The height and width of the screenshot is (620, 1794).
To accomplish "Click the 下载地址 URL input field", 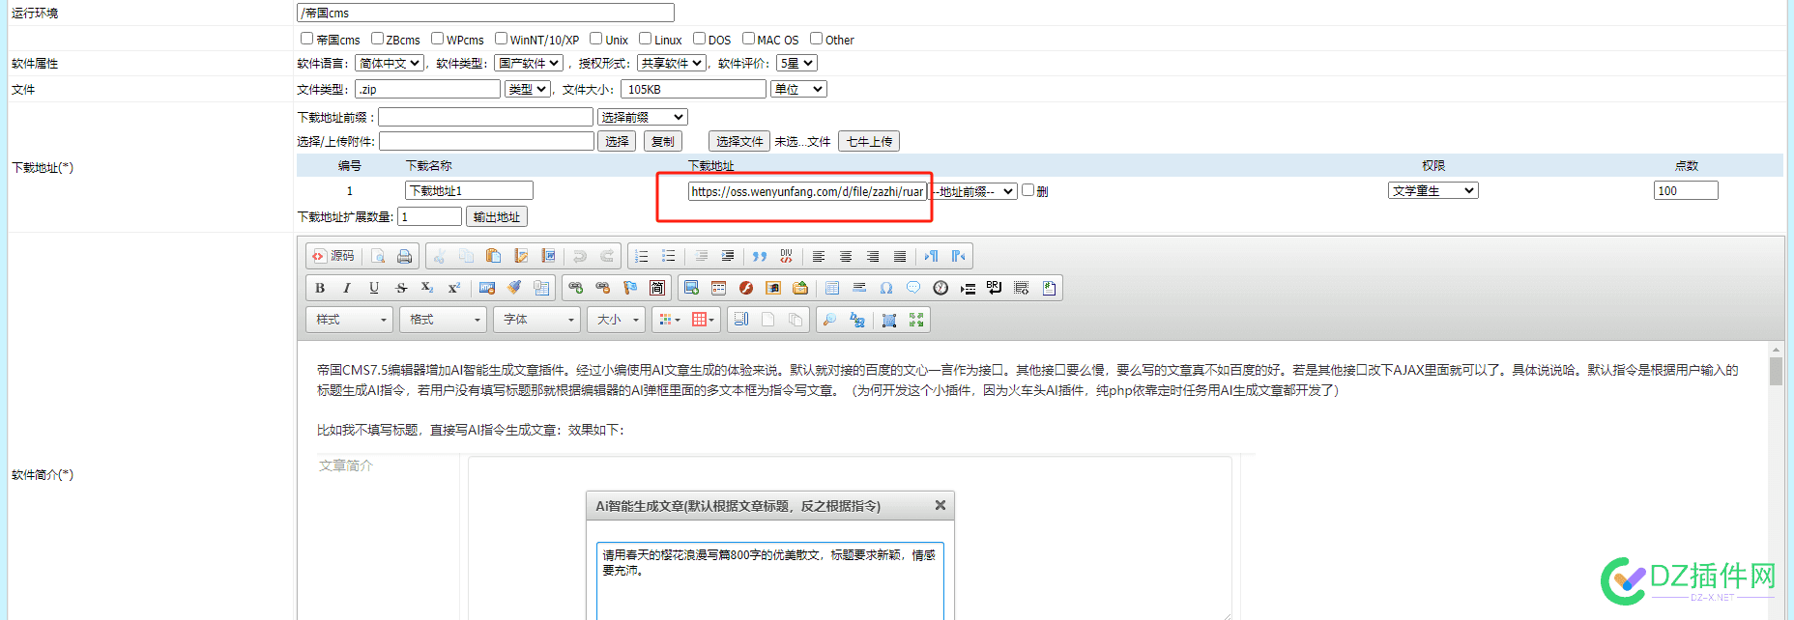I will [x=808, y=191].
